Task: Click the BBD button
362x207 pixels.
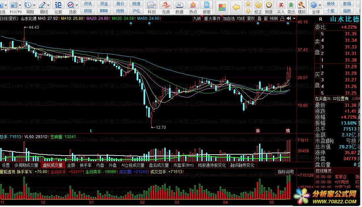Action: pos(104,11)
